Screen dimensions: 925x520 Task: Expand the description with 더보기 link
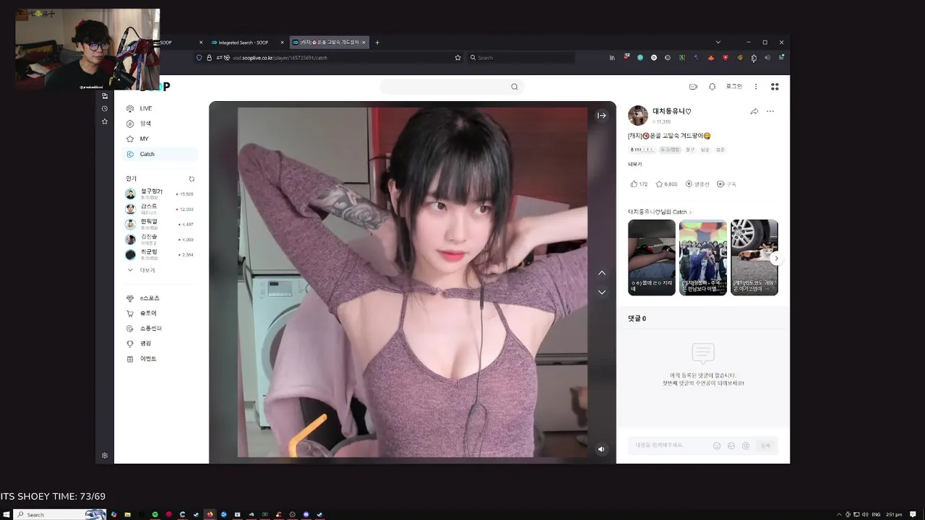(x=635, y=165)
